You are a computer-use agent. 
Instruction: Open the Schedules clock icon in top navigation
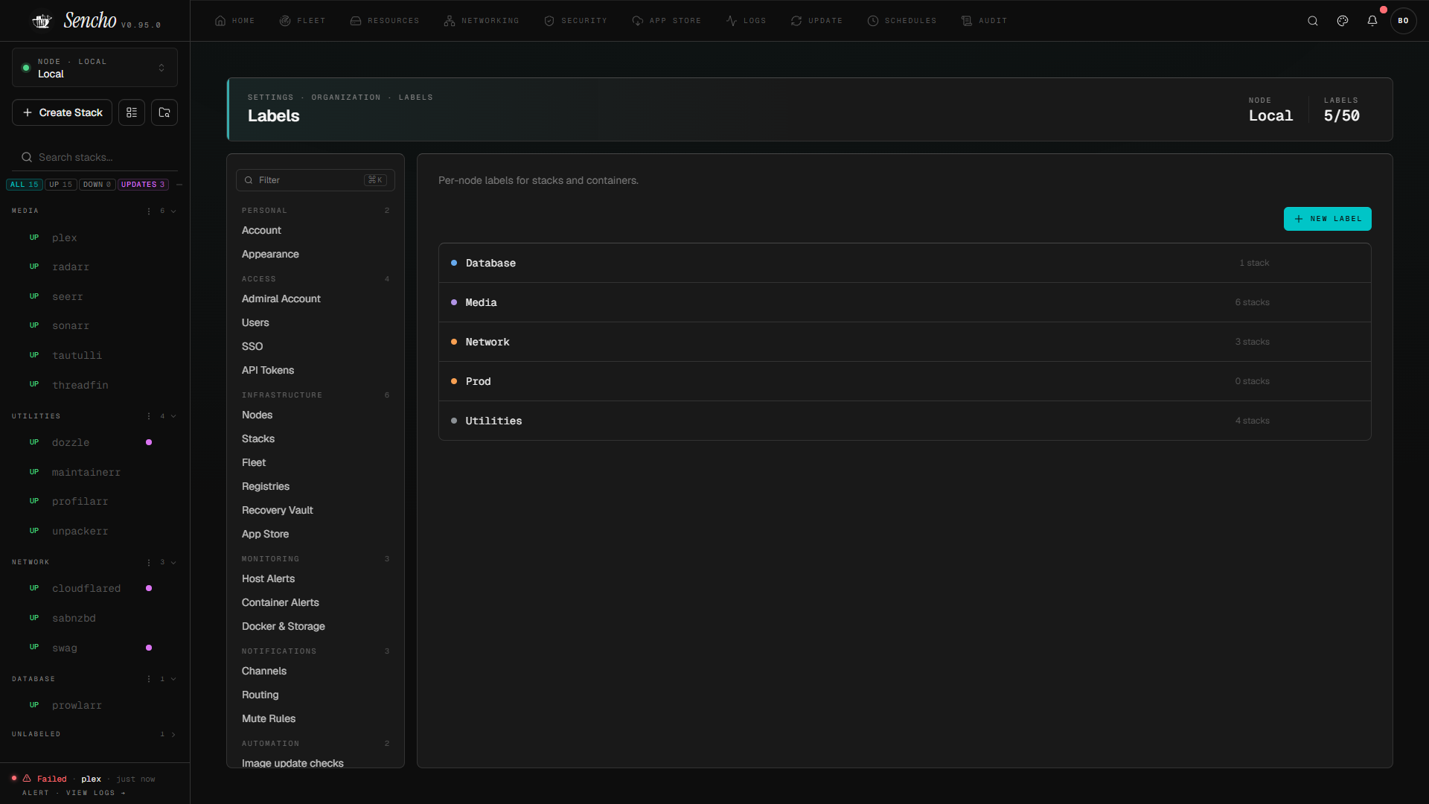873,21
